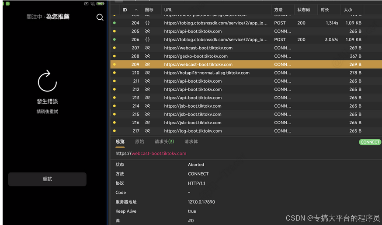Select the hotapi16-normal-alisg.tiktokv.com URL in row 210
This screenshot has width=382, height=225.
pyautogui.click(x=207, y=73)
